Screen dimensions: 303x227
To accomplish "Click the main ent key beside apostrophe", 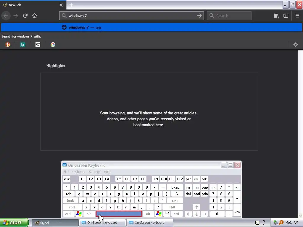I will [175, 201].
